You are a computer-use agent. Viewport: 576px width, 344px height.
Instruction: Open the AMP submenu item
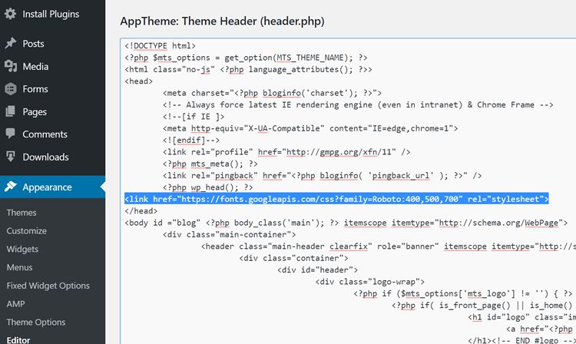[x=16, y=304]
